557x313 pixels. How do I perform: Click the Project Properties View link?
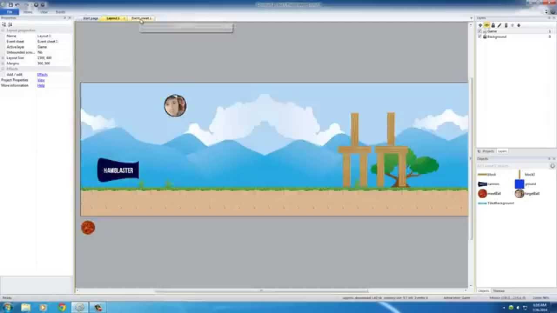(x=41, y=80)
